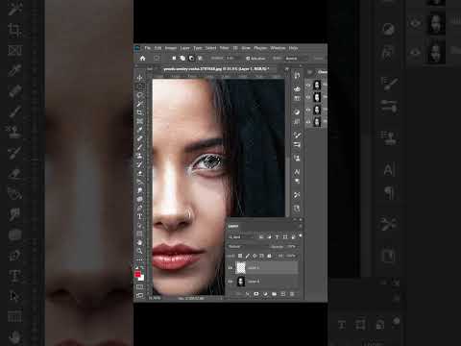Toggle lock all in Layers panel
Image resolution: width=461 pixels, height=346 pixels.
(269, 256)
